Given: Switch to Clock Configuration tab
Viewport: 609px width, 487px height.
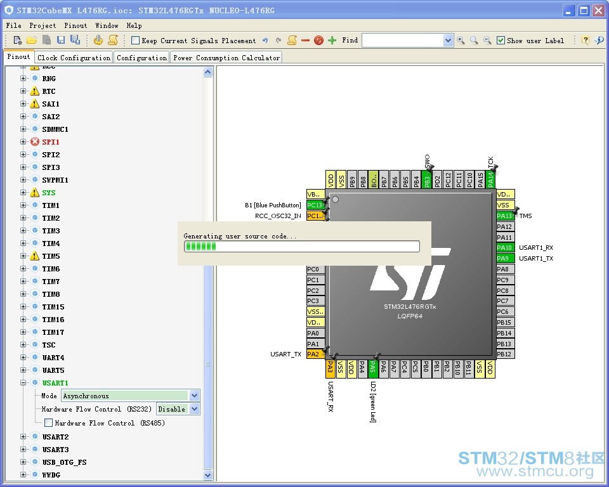Looking at the screenshot, I should click(74, 58).
